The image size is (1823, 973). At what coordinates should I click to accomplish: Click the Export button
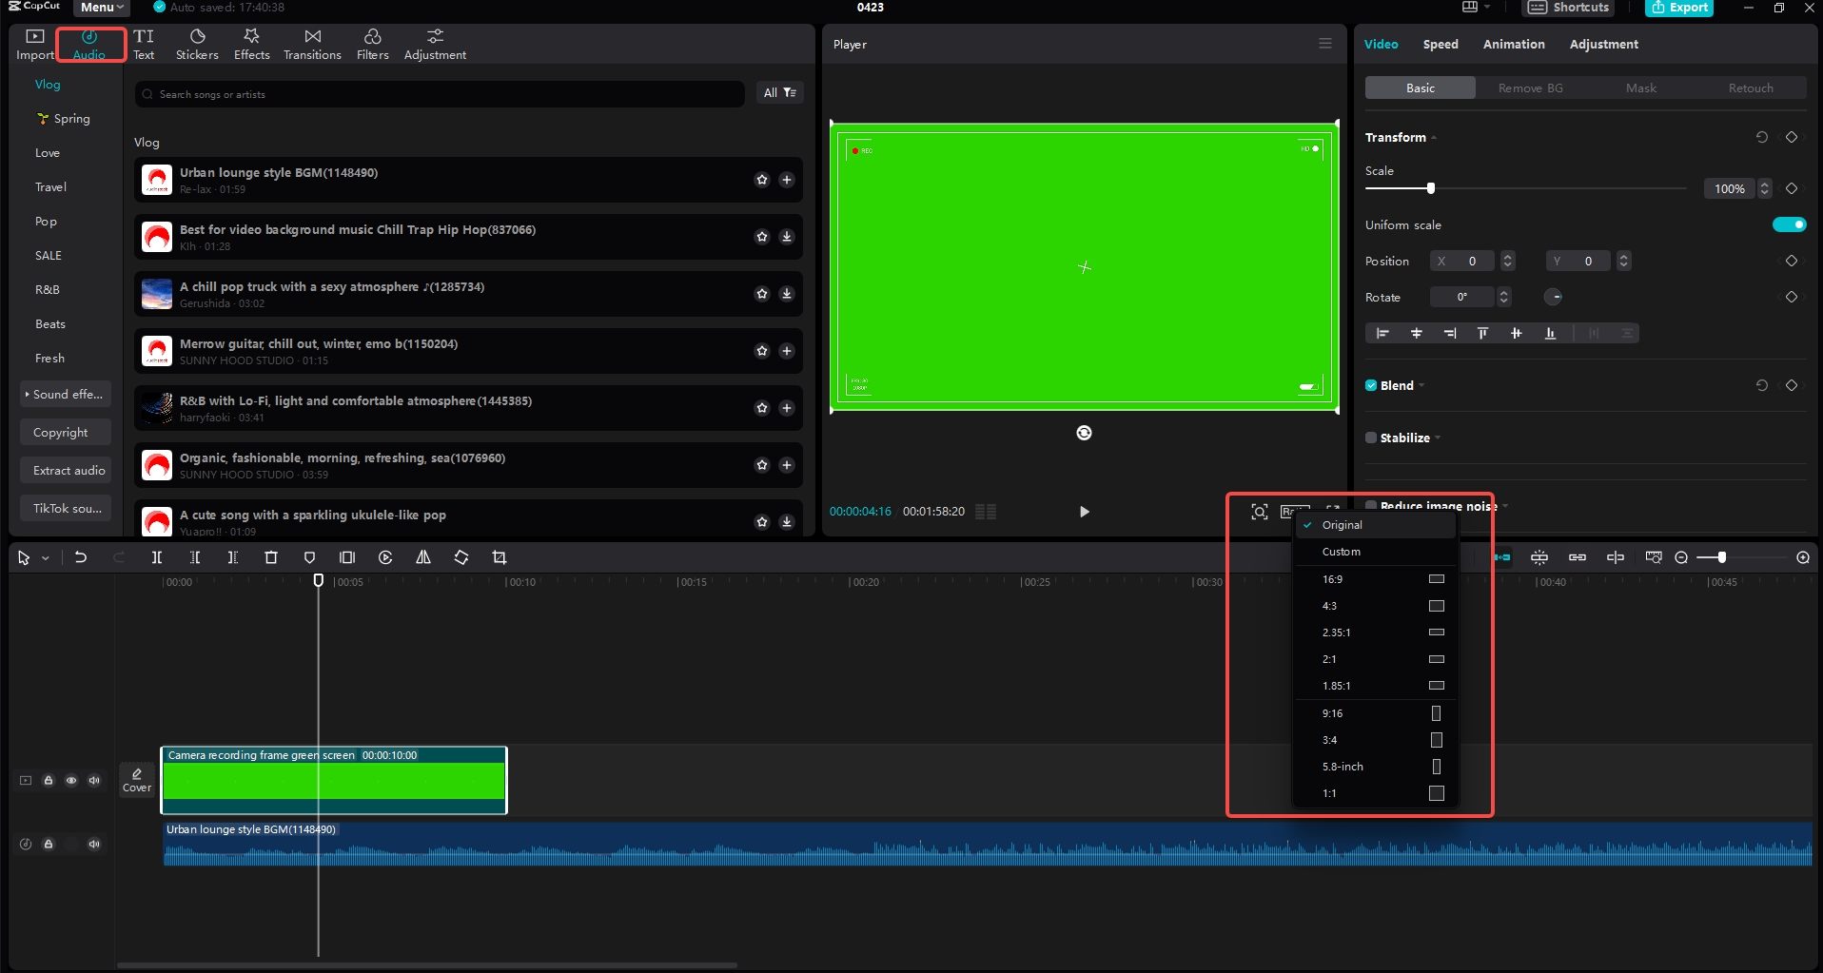pyautogui.click(x=1678, y=8)
